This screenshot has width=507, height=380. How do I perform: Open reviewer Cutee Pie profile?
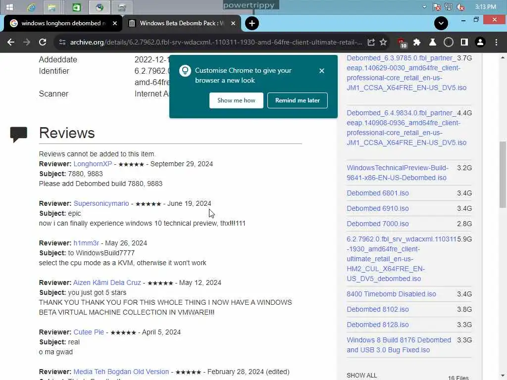point(89,332)
